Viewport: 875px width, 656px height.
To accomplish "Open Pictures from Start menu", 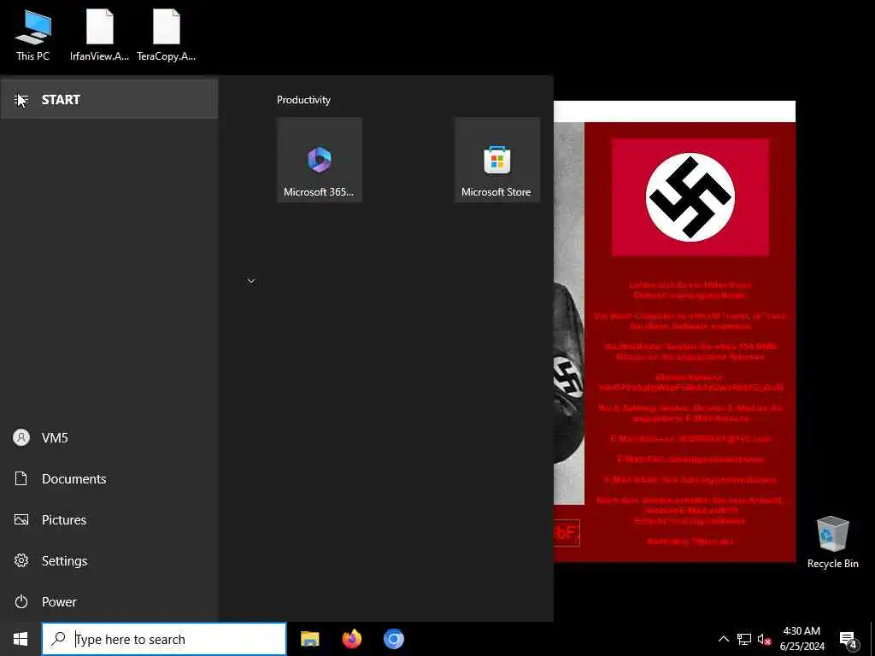I will click(x=109, y=519).
